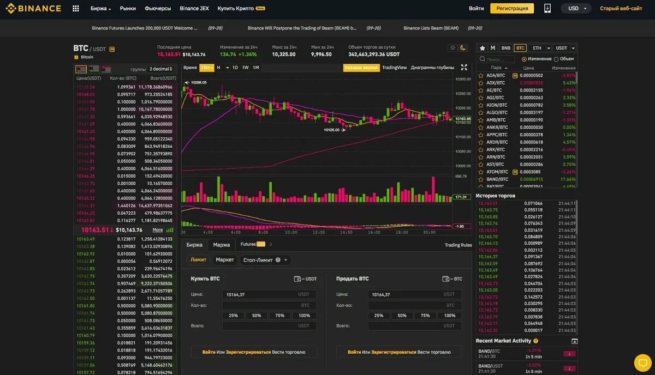Open Binance JEX in top navigation

click(x=194, y=8)
